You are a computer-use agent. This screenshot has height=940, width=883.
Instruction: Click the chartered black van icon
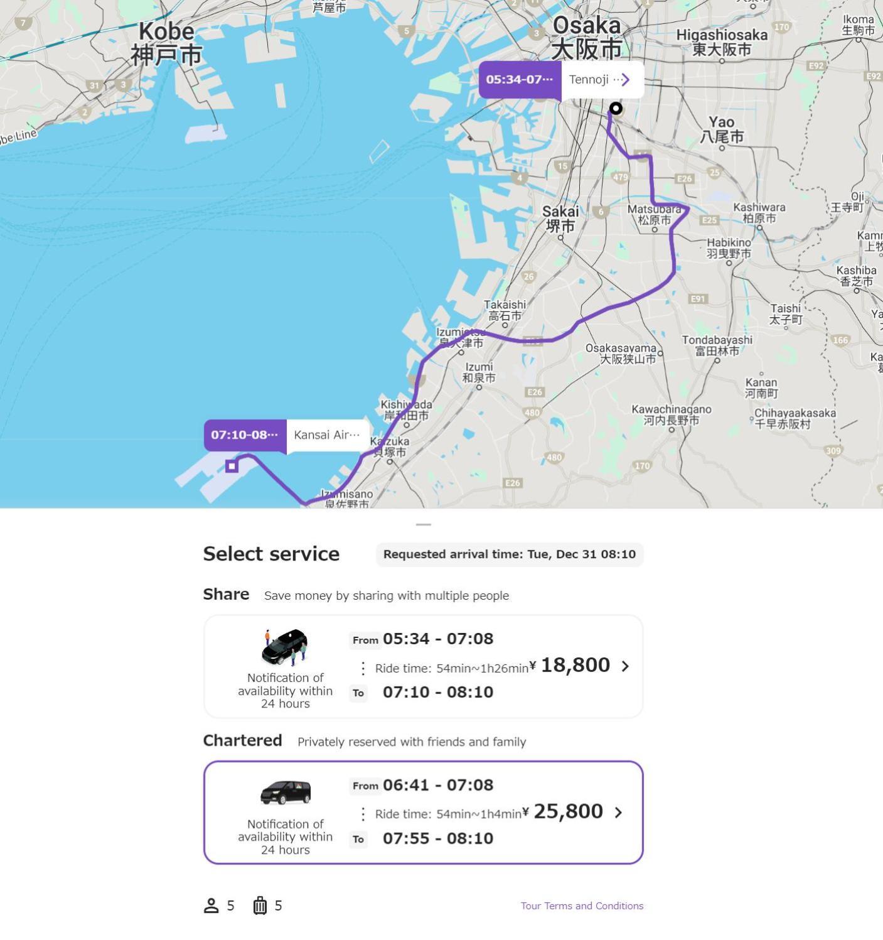coord(285,792)
